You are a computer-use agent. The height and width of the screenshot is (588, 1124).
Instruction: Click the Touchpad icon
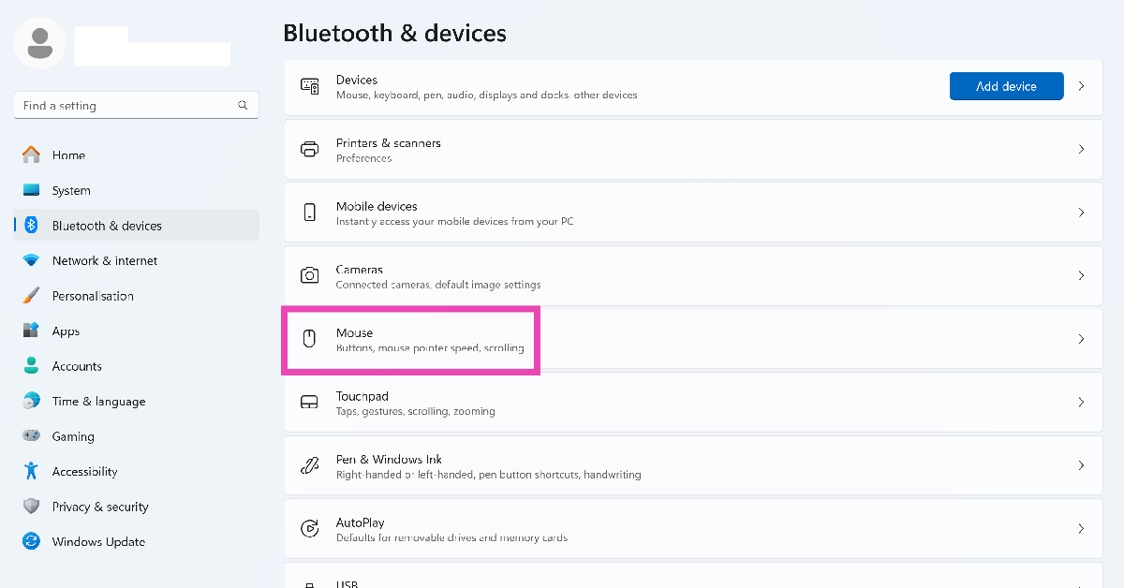(x=309, y=403)
